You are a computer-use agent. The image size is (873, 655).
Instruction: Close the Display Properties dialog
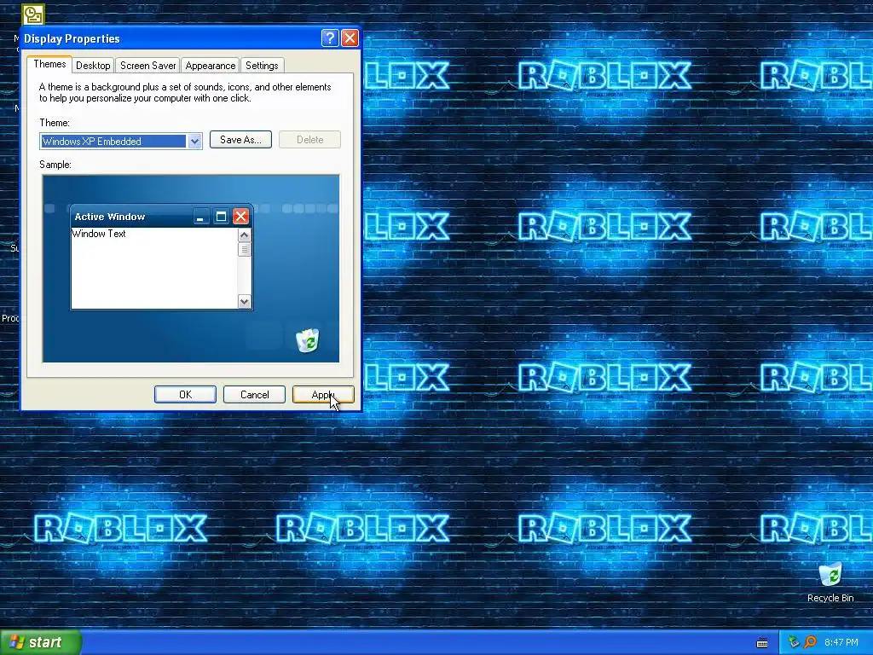350,38
